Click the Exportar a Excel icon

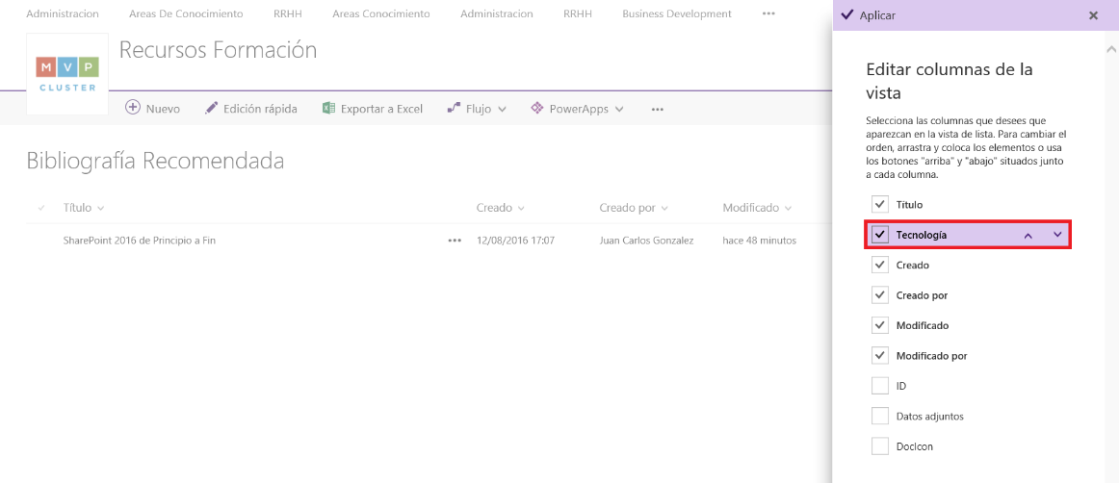[x=329, y=109]
